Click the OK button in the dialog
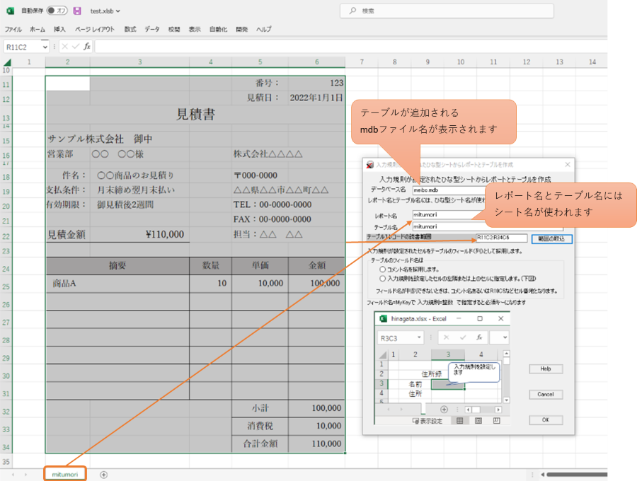 coord(546,420)
